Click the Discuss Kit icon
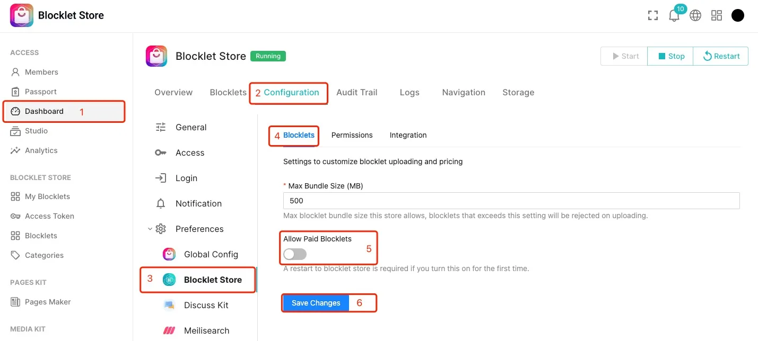Screen dimensions: 758x341 (x=169, y=305)
